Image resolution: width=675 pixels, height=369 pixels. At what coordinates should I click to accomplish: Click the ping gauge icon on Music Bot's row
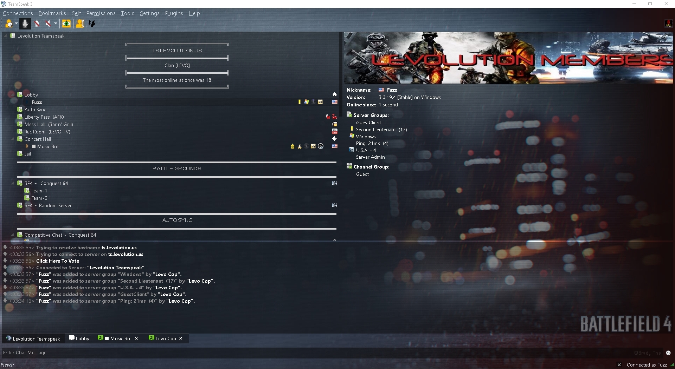pos(306,146)
